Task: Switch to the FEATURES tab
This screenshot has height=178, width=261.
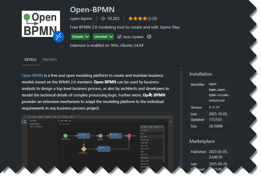Action: (x=50, y=60)
